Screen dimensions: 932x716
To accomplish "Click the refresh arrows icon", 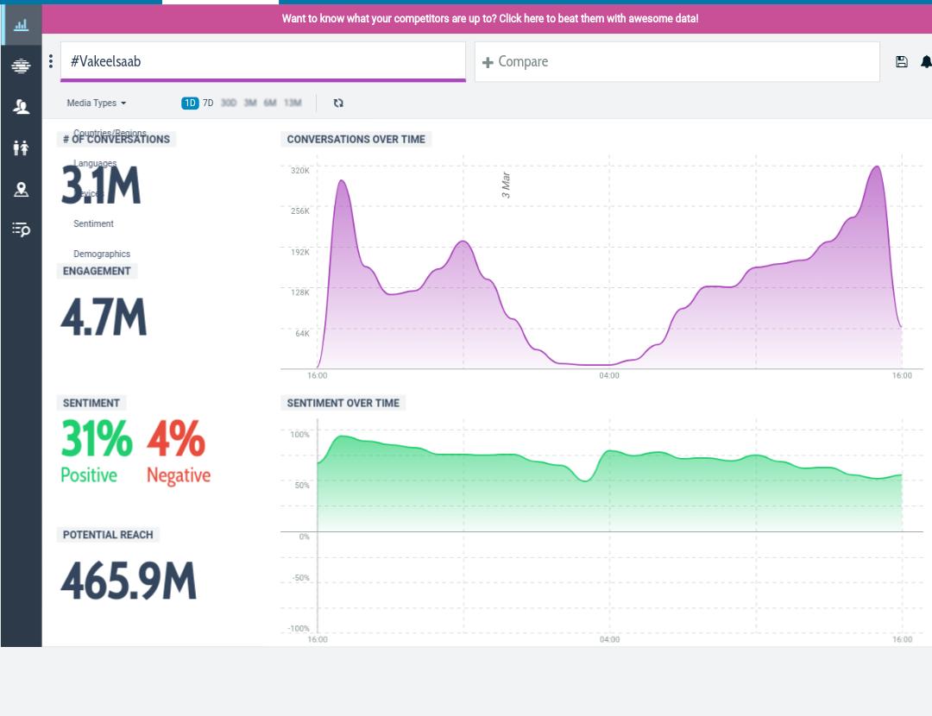I will click(x=338, y=103).
